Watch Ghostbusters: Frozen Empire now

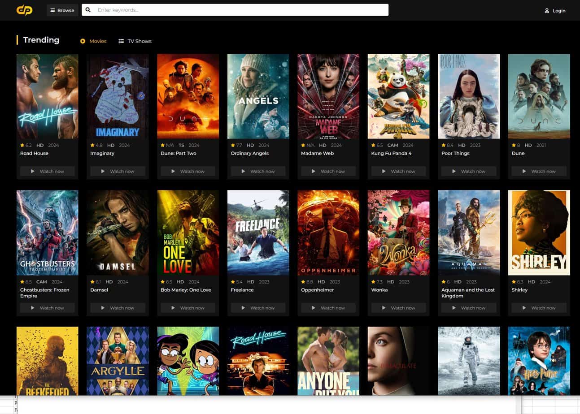pyautogui.click(x=48, y=308)
